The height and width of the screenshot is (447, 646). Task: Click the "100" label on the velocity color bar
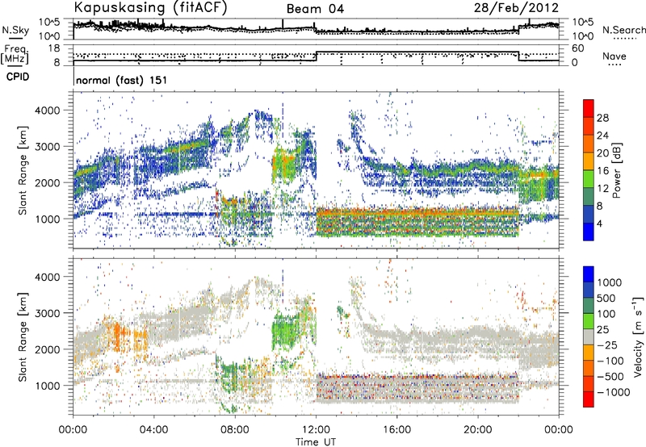point(606,314)
